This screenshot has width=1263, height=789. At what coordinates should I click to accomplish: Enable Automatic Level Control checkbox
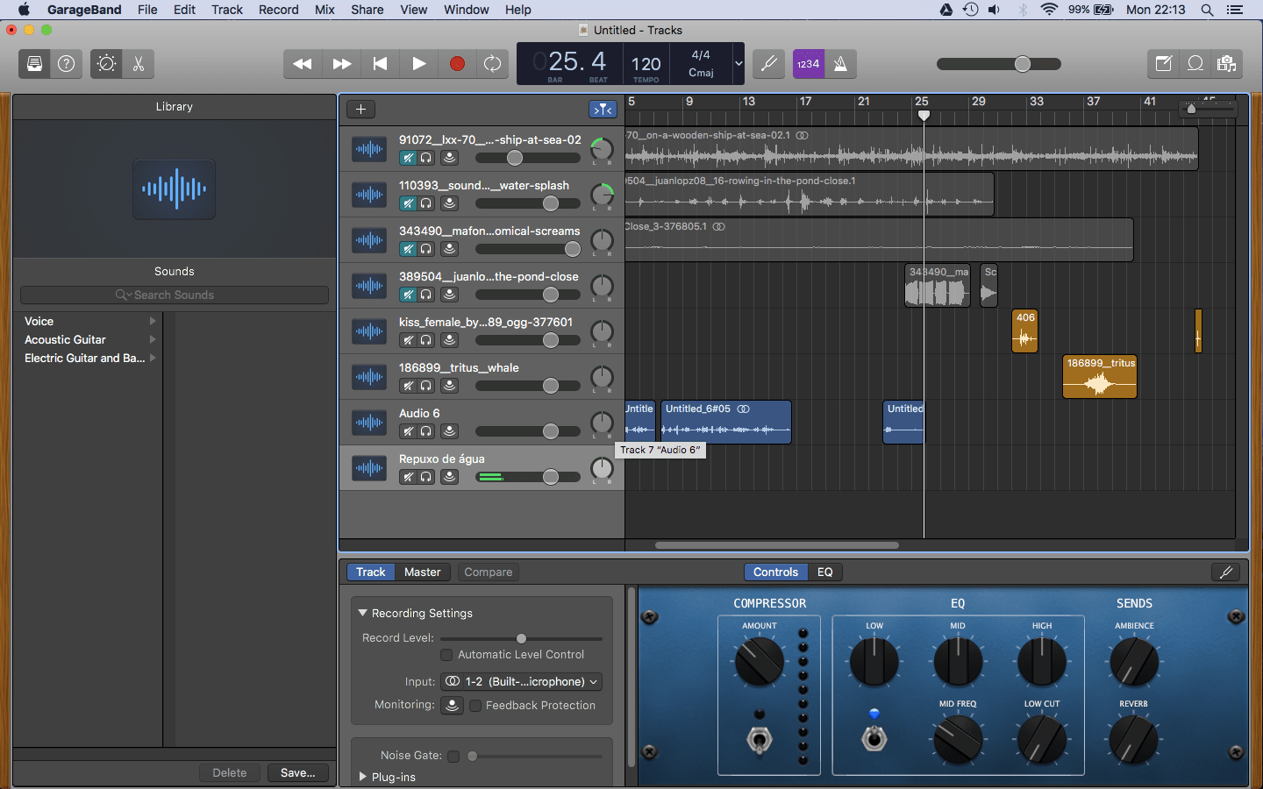446,655
